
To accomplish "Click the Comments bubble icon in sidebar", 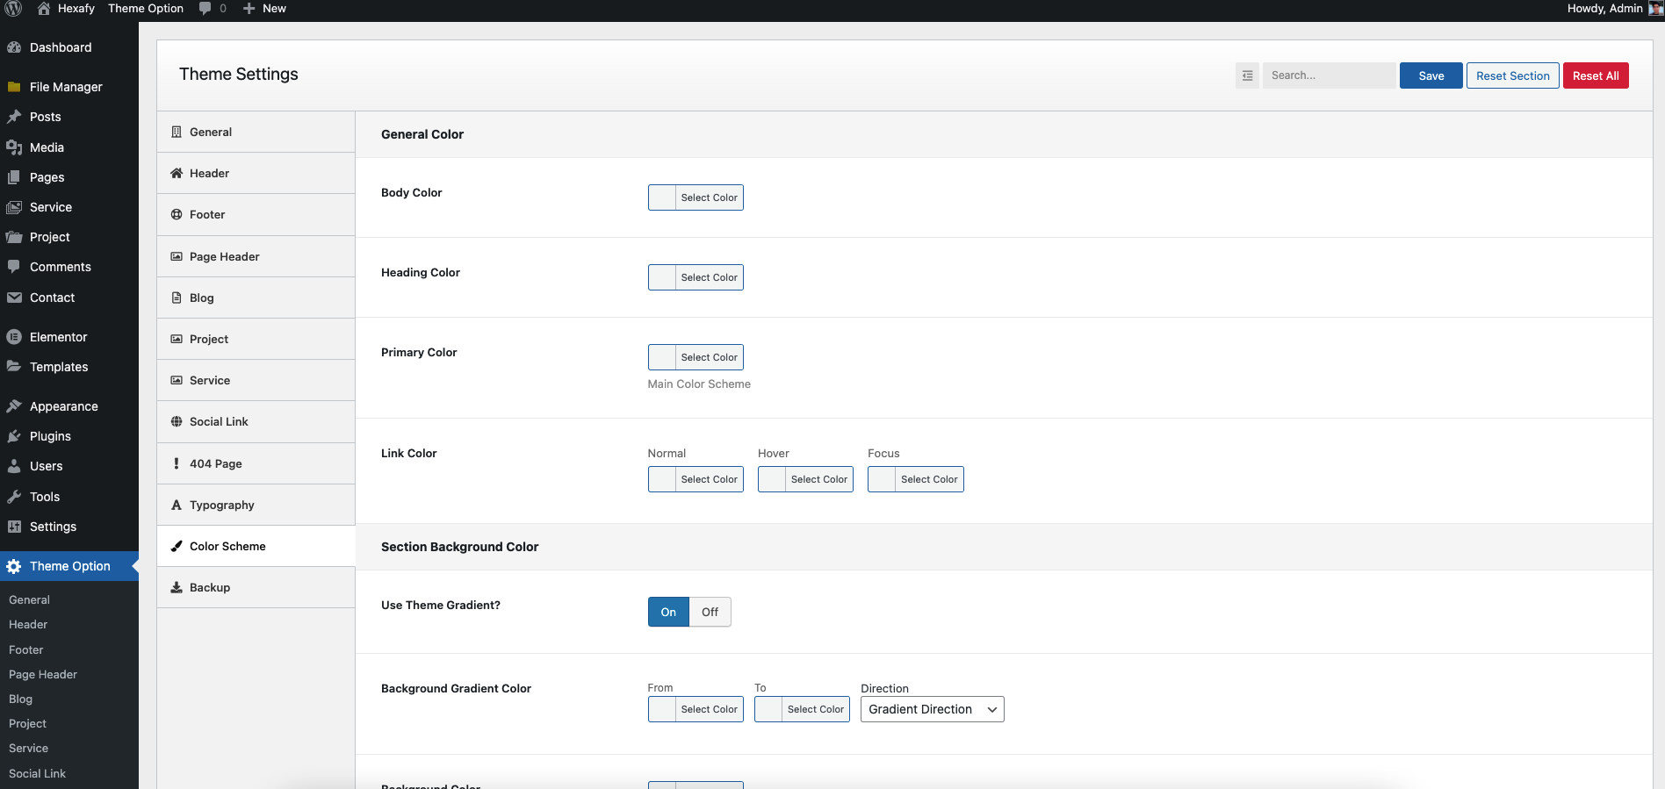I will tap(14, 267).
